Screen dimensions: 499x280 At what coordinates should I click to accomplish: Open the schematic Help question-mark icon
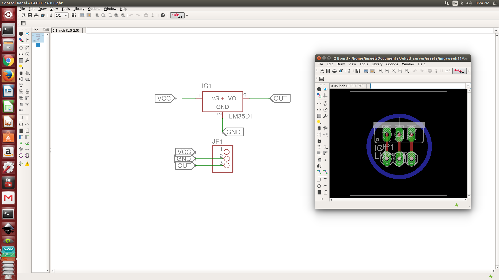(163, 15)
